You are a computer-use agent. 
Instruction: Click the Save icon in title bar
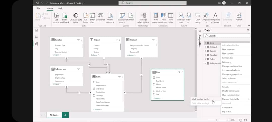(x=37, y=3)
